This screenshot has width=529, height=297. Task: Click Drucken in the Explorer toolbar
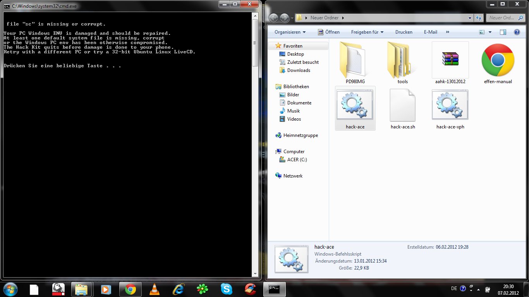[404, 32]
